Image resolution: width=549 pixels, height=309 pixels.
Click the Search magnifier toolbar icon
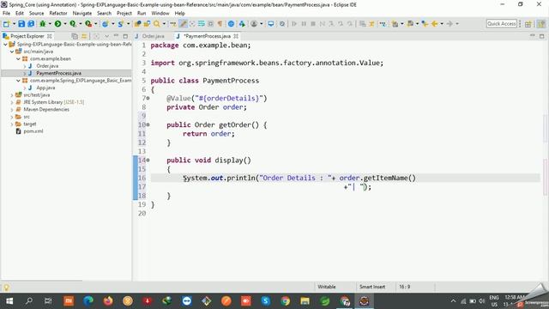(x=156, y=24)
